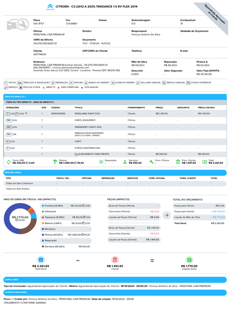This screenshot has height=309, width=231.
Task: Click the Forn. Oficina wrench icon
Action: click(x=151, y=162)
